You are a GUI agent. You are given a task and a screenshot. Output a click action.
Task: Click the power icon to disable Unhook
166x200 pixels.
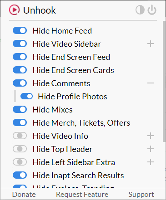coord(152,10)
